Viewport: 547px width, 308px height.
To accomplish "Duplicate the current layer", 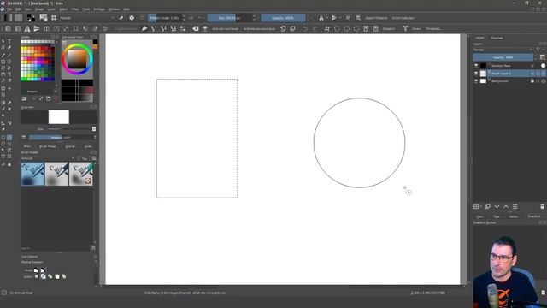I will (488, 206).
